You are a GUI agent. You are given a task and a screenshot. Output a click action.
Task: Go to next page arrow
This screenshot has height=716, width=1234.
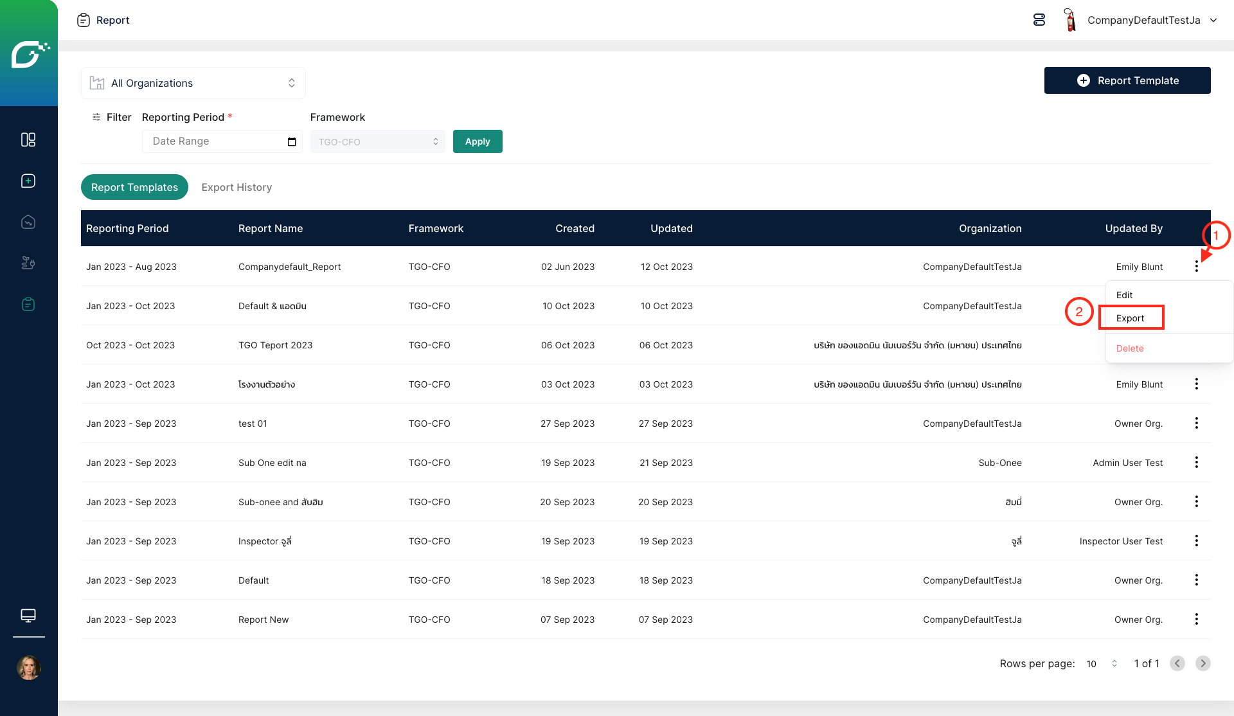[1203, 663]
